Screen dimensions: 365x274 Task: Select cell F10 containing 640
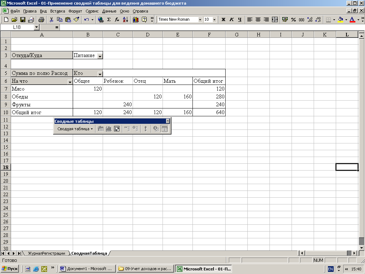(x=209, y=112)
